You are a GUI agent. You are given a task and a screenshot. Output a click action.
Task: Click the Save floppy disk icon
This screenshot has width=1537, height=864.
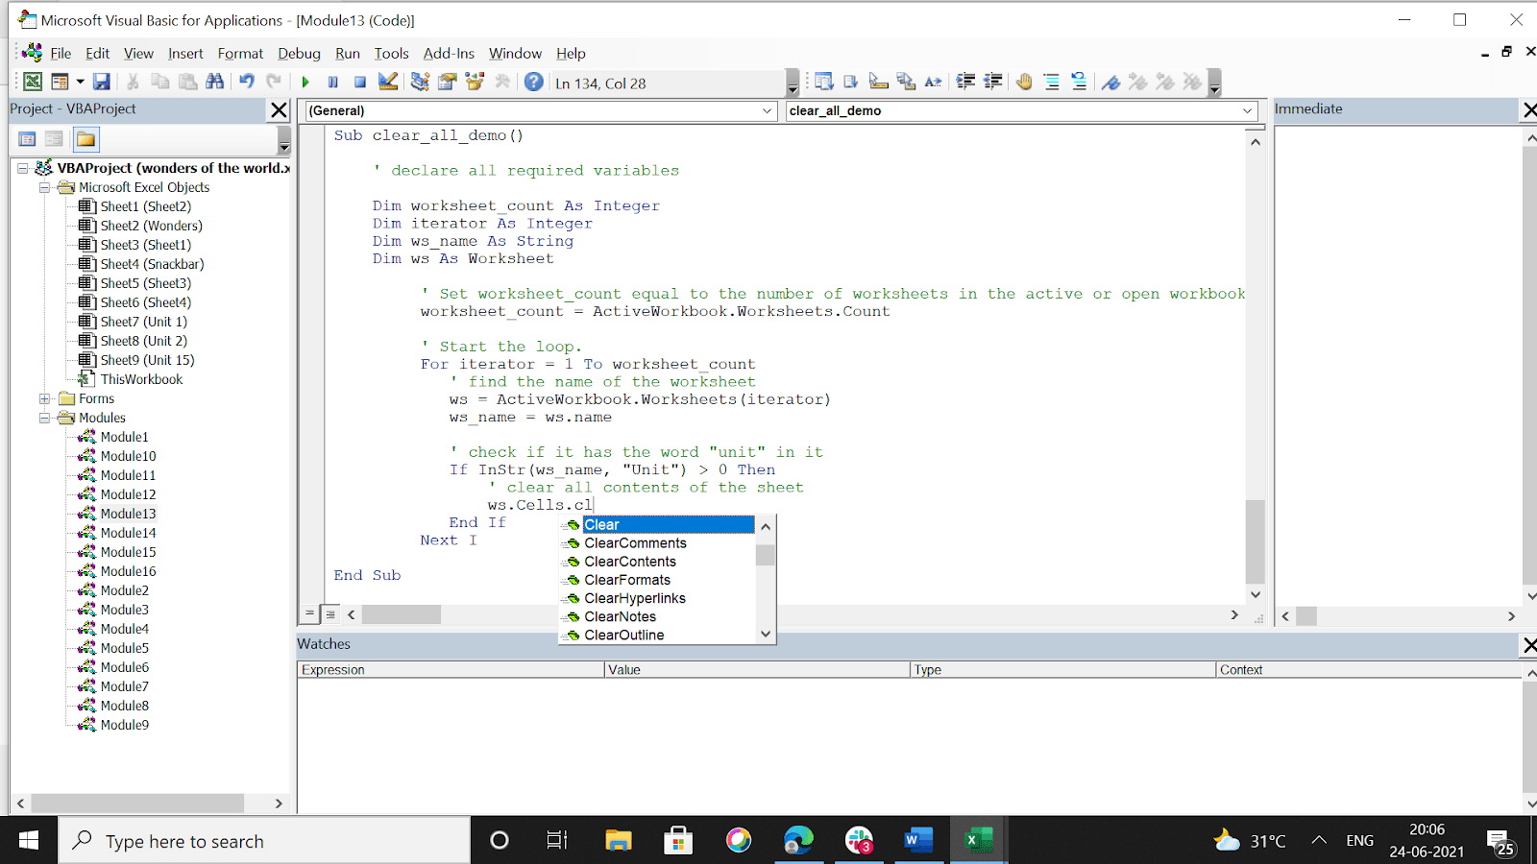coord(101,83)
